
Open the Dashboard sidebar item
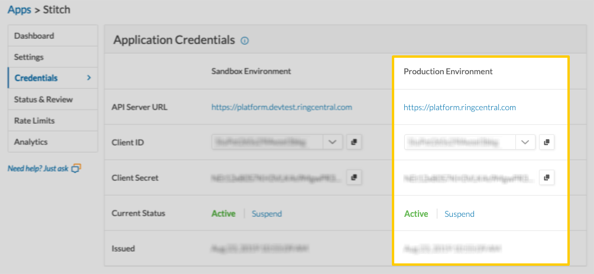pos(34,36)
